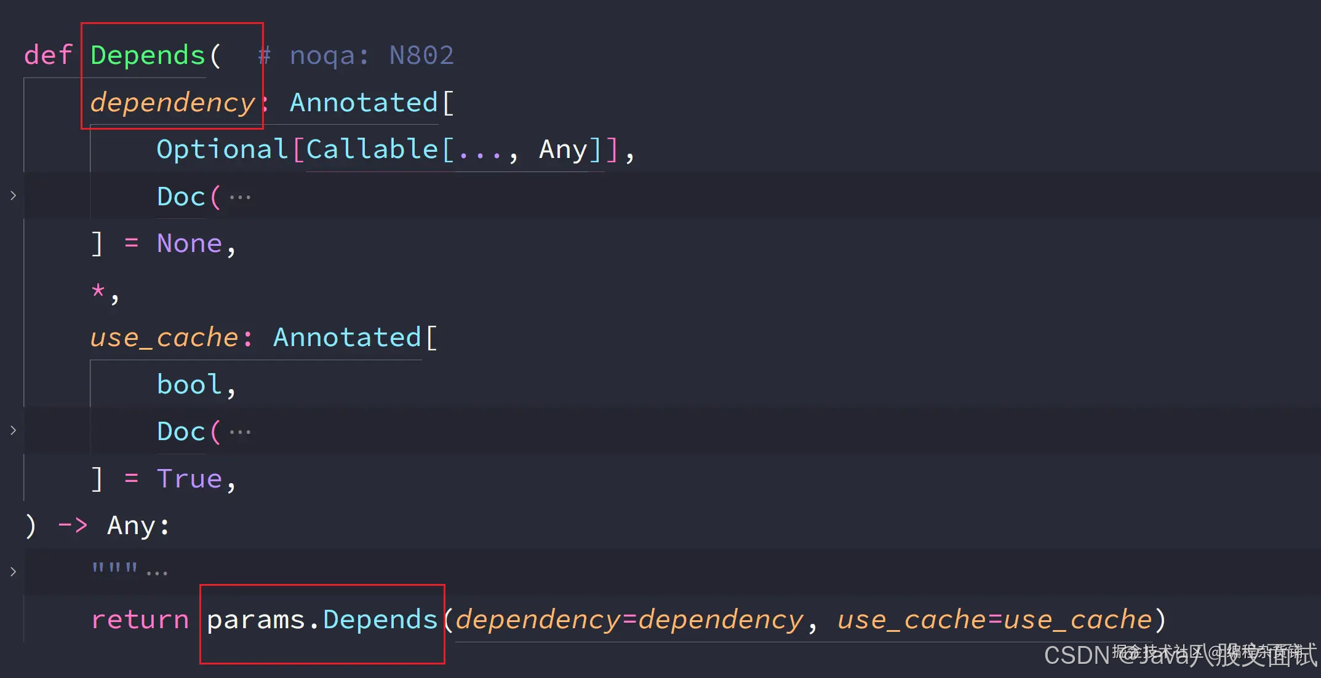Click the Depends function name after def
The image size is (1321, 678).
148,55
